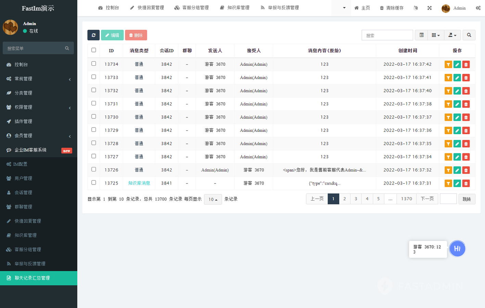Click the 知识库消息 message type link
The height and width of the screenshot is (308, 485).
pyautogui.click(x=139, y=183)
